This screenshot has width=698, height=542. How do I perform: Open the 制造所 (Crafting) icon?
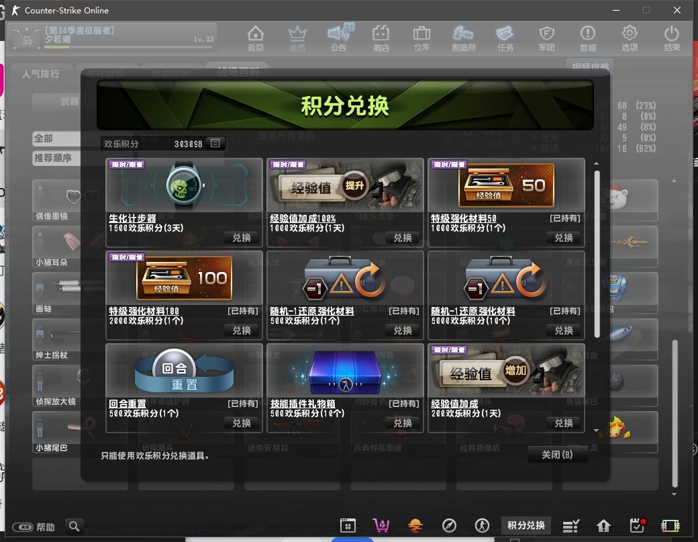click(x=463, y=38)
